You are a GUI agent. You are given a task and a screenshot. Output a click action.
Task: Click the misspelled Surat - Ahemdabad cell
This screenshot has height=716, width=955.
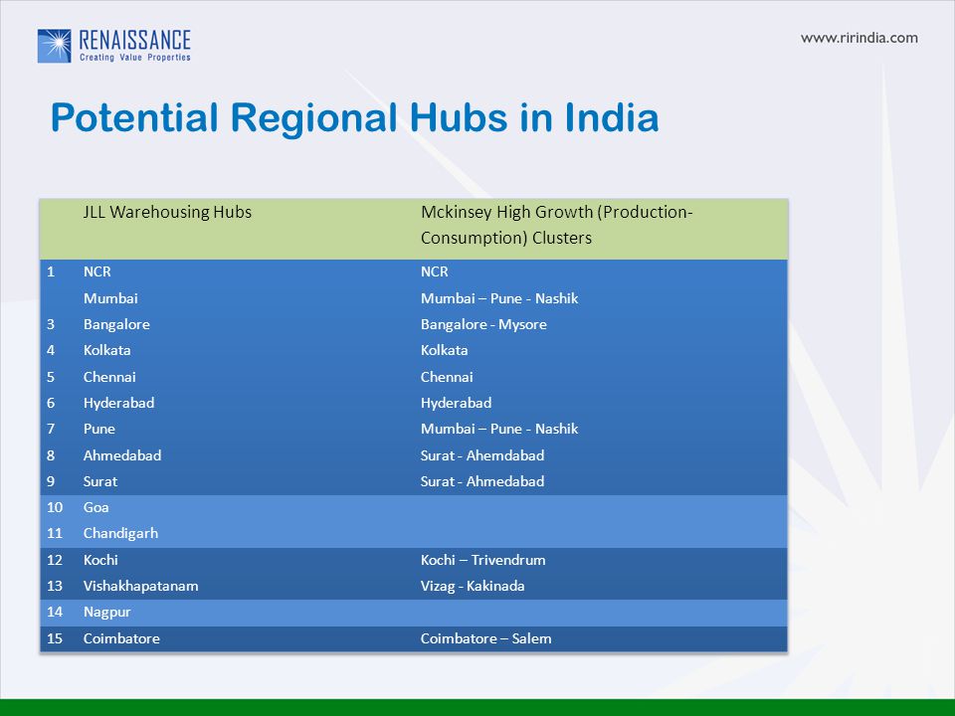click(x=482, y=455)
